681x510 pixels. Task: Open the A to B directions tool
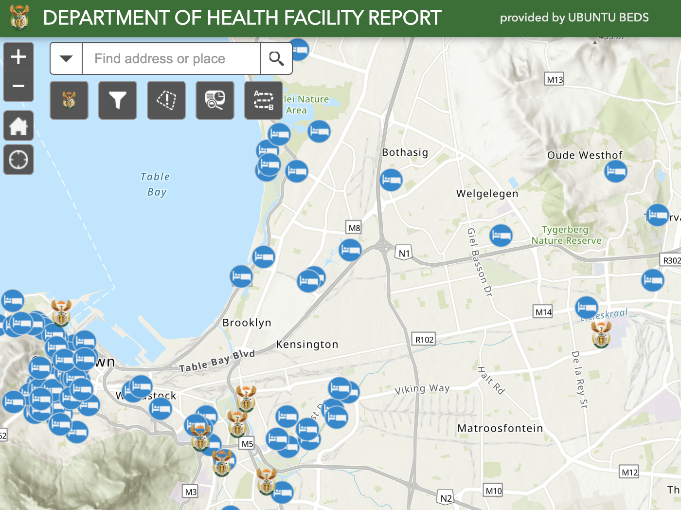coord(264,100)
